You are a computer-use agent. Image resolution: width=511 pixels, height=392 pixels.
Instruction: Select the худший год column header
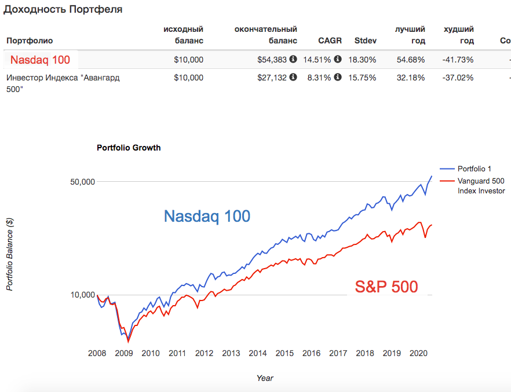tap(458, 35)
